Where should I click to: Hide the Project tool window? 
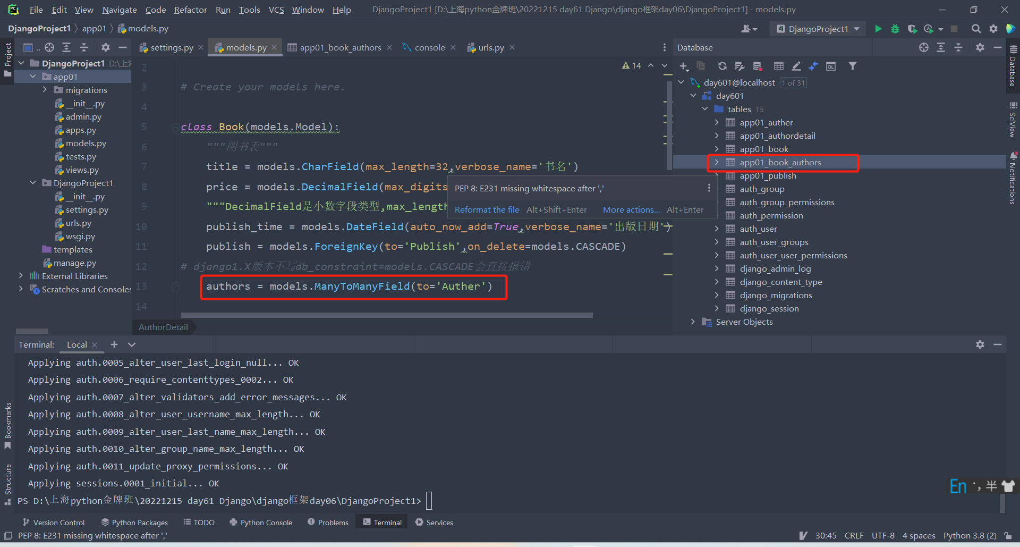(123, 47)
